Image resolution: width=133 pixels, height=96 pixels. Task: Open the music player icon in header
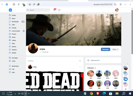tap(59, 10)
